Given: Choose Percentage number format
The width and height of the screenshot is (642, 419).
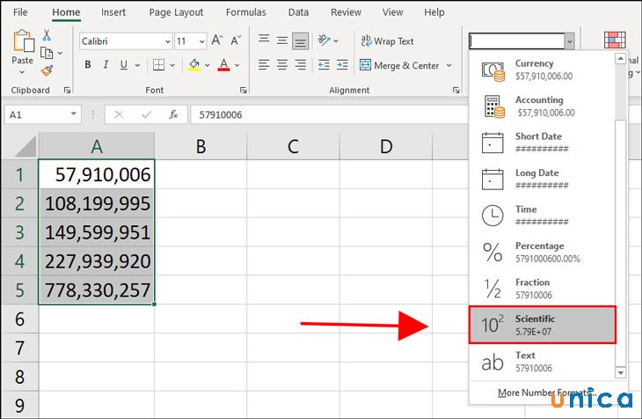Looking at the screenshot, I should pyautogui.click(x=542, y=252).
